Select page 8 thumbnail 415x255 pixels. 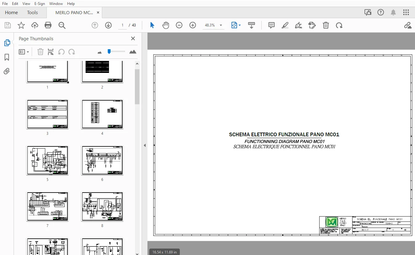pyautogui.click(x=102, y=206)
